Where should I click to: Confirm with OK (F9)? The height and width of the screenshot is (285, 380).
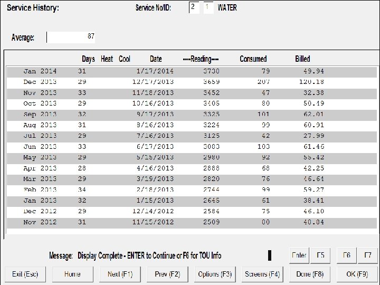click(357, 274)
